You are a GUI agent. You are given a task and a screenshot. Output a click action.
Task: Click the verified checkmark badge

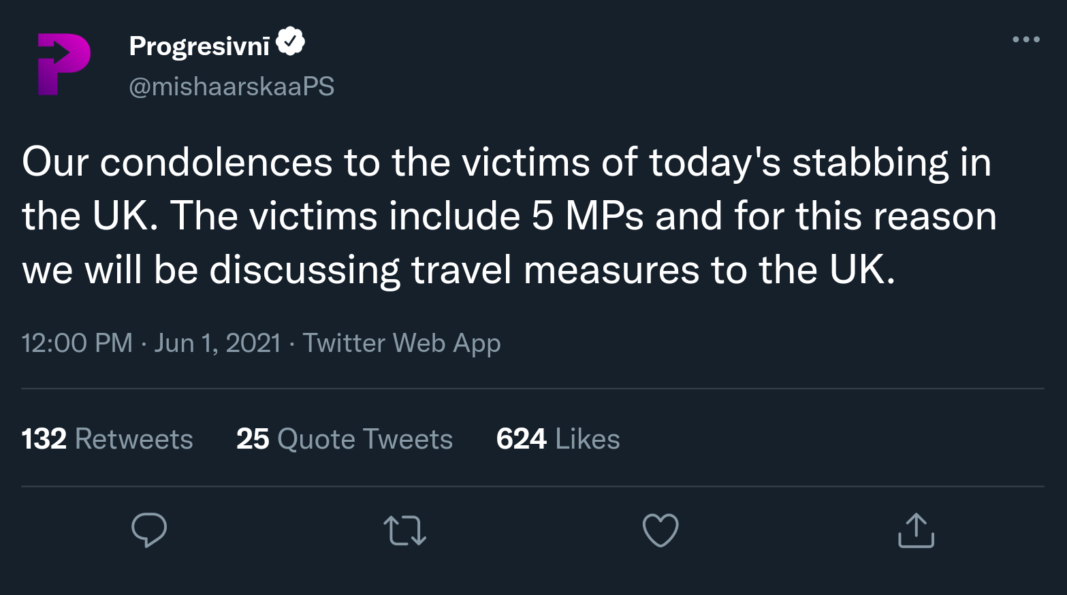coord(291,42)
